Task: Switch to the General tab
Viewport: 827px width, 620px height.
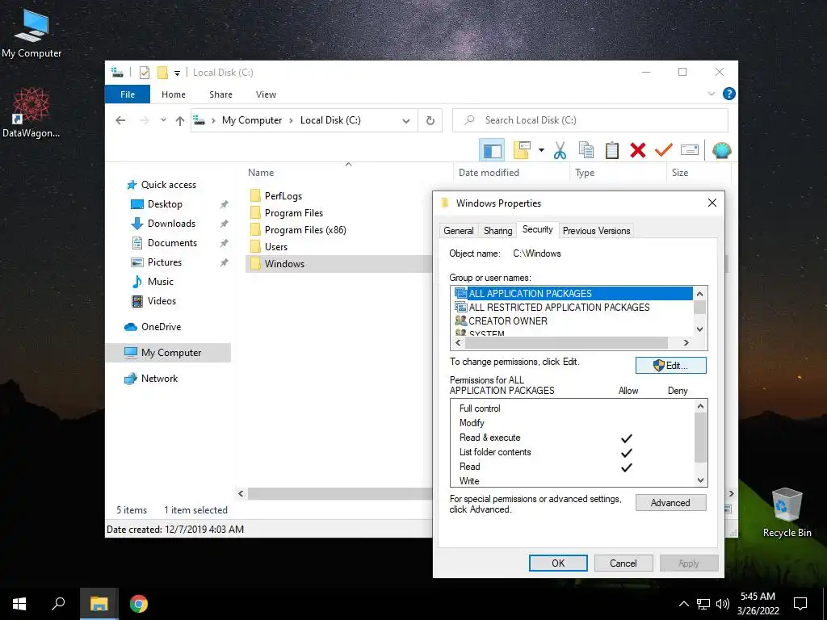Action: pyautogui.click(x=459, y=231)
